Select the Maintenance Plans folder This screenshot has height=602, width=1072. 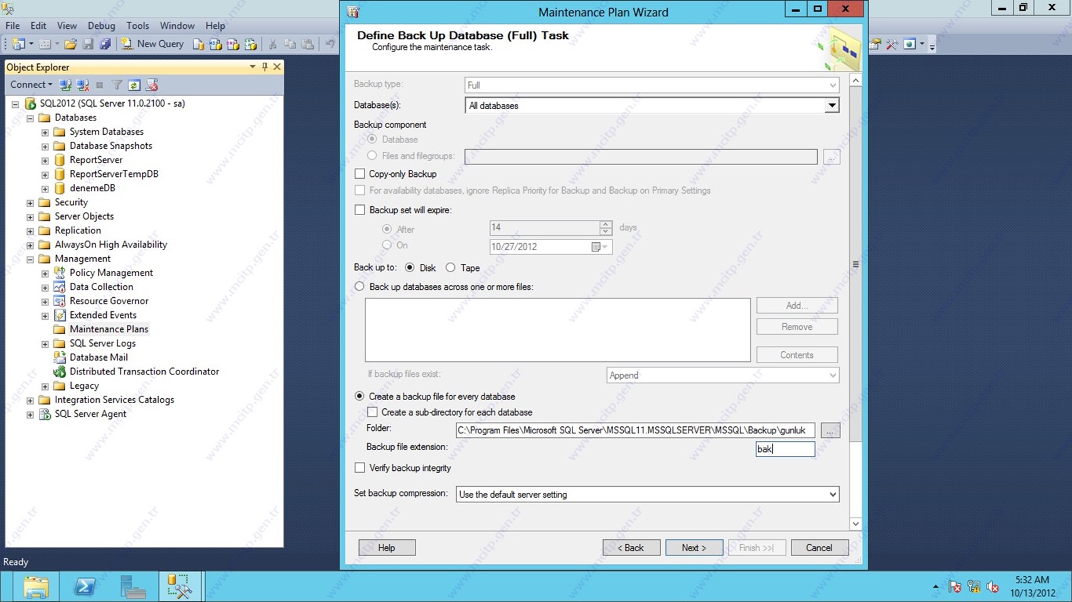click(109, 329)
